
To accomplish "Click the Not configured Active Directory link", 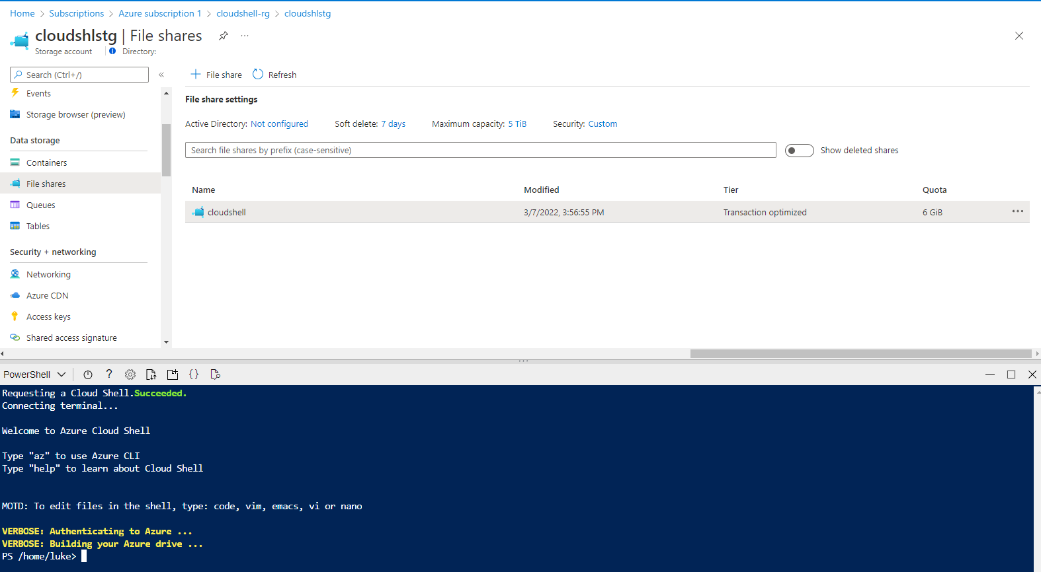I will [279, 124].
